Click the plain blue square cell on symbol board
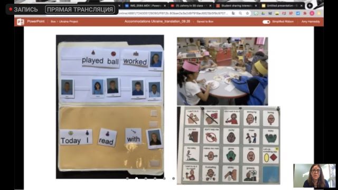The width and height of the screenshot is (338, 190). pos(271,174)
